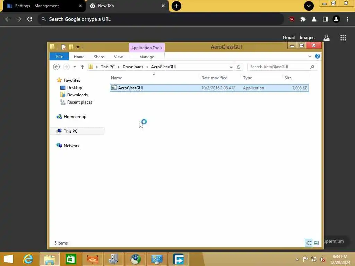Image resolution: width=355 pixels, height=266 pixels.
Task: Open Customize Quick Access Toolbar dropdown
Action: click(x=78, y=47)
